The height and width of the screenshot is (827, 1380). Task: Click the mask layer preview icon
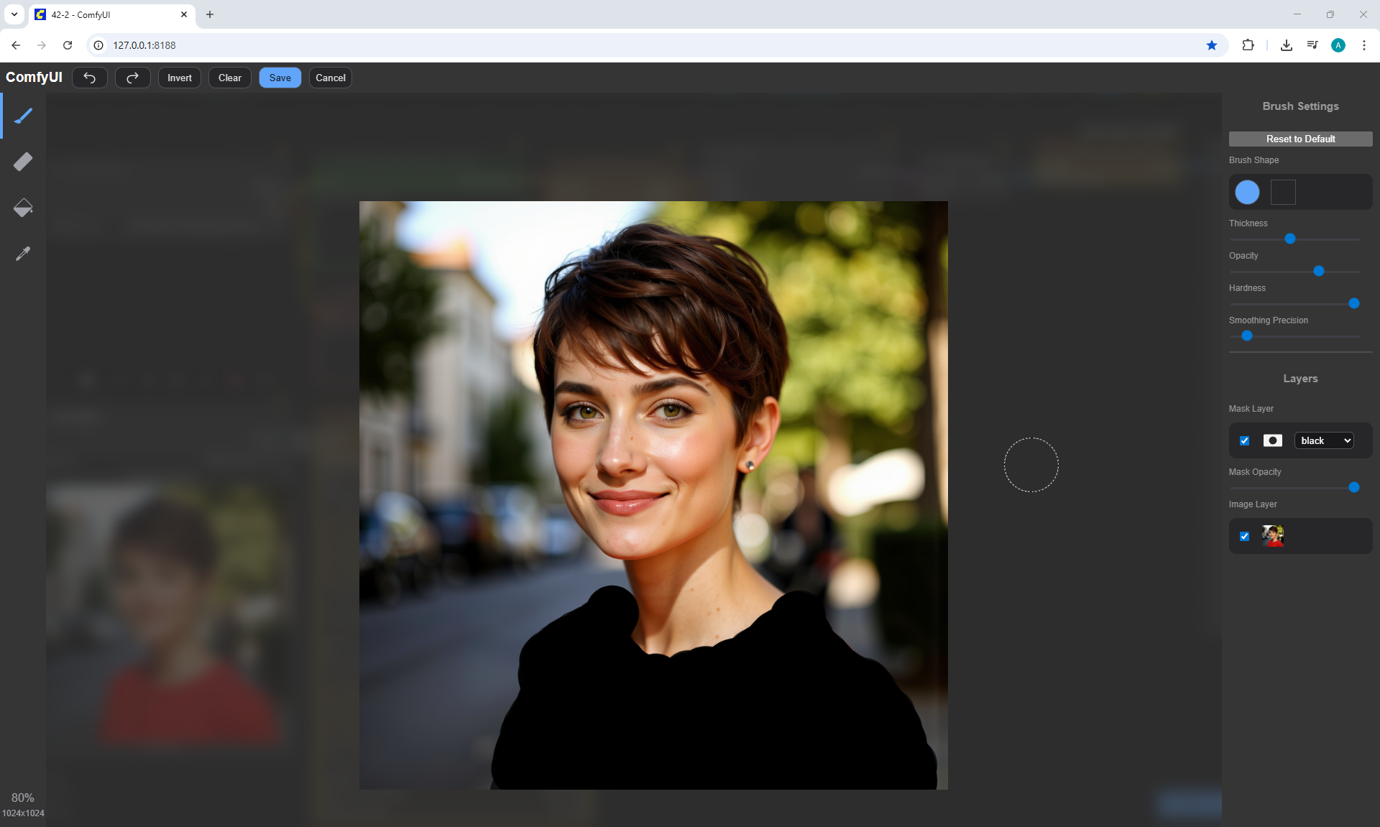[1272, 440]
